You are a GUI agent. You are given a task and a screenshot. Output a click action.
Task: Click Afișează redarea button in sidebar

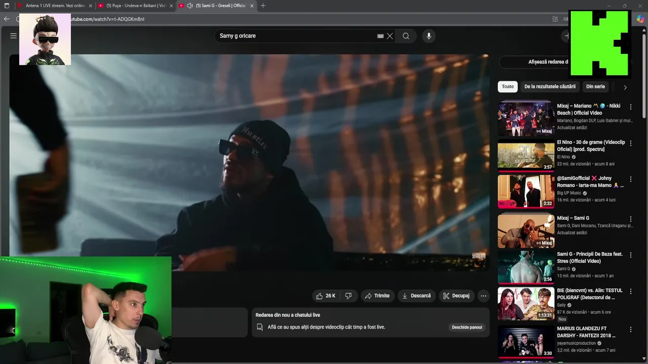point(548,62)
